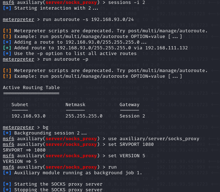Viewport: 220px width, 192px height.
Task: Click the 'Active Routing Table' heading
Action: click(x=31, y=88)
